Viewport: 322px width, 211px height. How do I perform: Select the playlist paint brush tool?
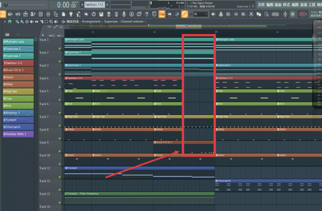(22, 22)
